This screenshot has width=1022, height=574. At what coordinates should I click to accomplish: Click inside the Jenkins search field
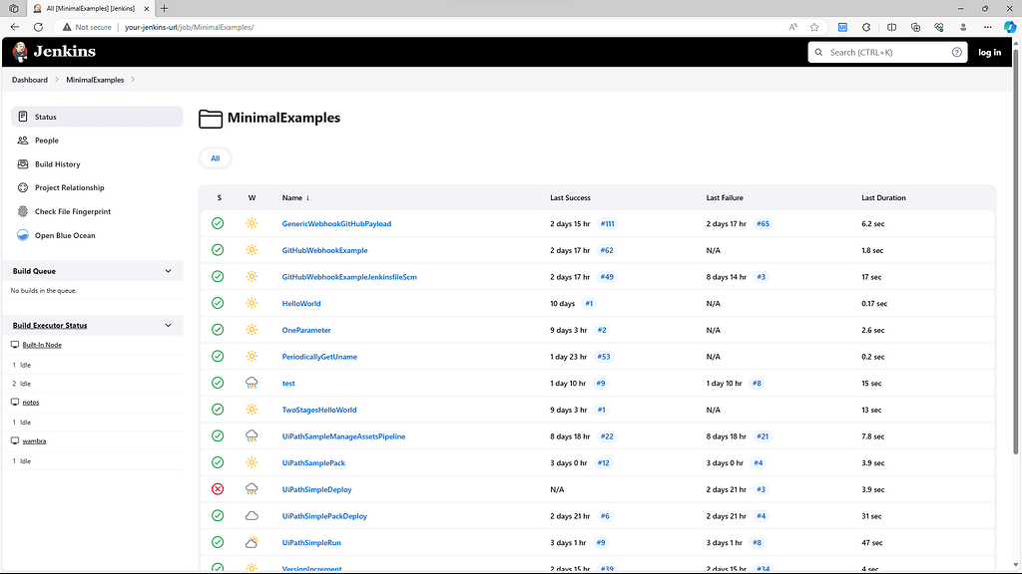click(x=878, y=52)
